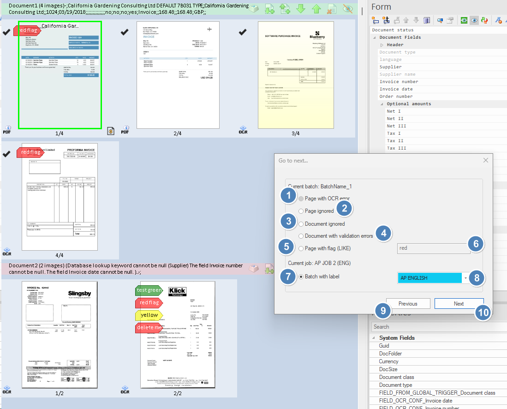The height and width of the screenshot is (409, 507).
Task: Choose the 'Batch with label' radio button
Action: [301, 277]
